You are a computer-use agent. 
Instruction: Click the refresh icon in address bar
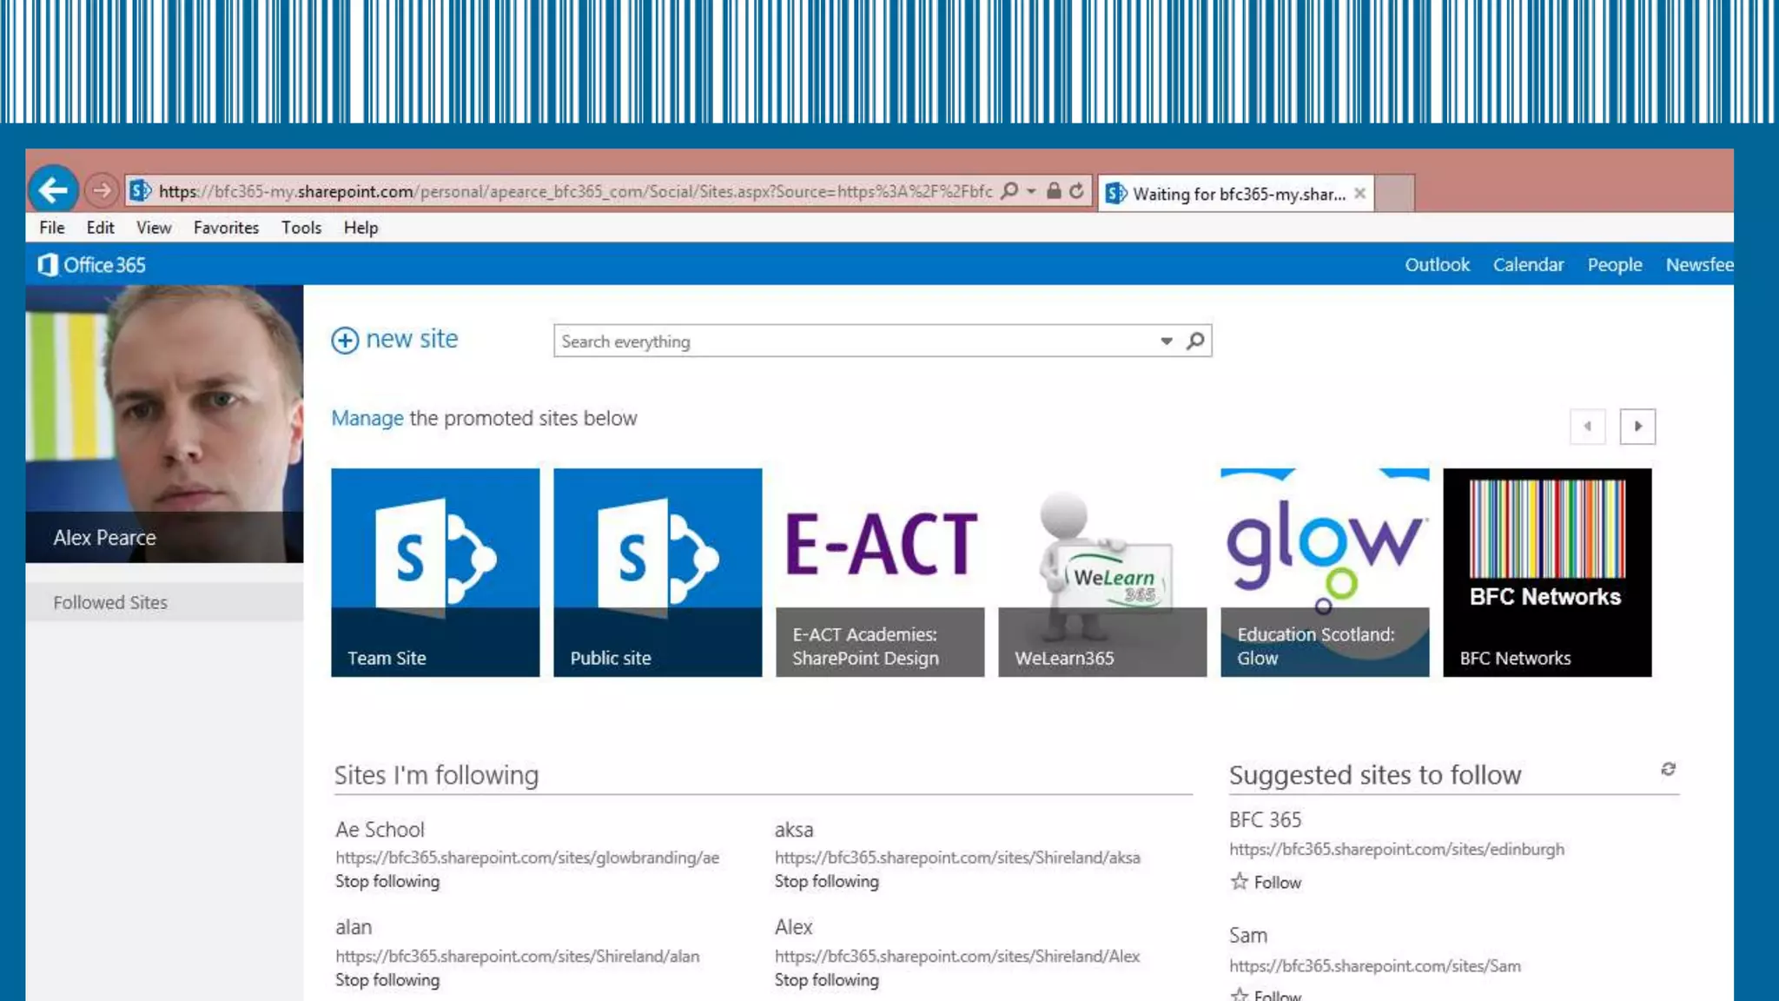1076,191
